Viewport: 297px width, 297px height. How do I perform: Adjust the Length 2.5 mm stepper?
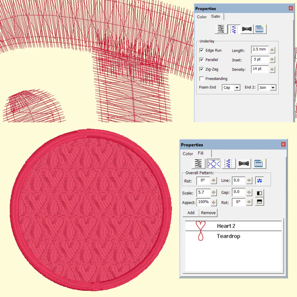pos(272,50)
